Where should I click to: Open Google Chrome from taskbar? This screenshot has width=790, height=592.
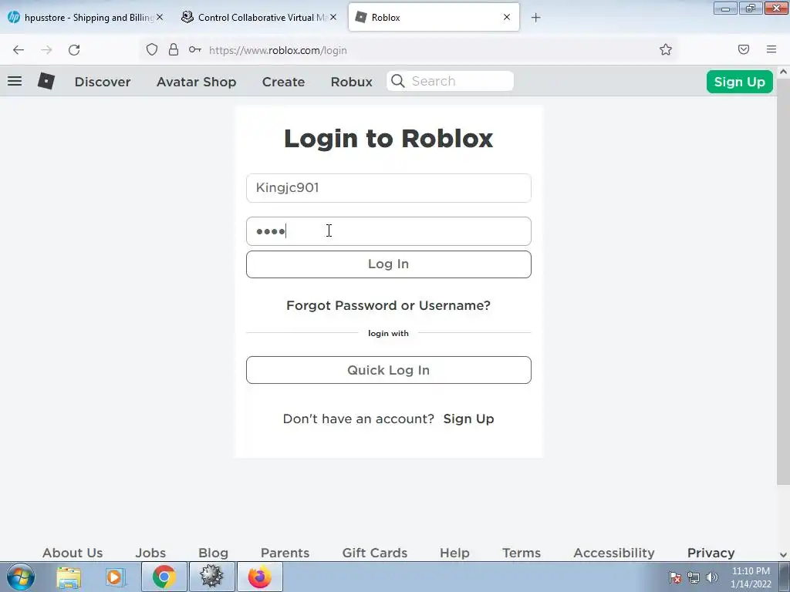pos(164,577)
